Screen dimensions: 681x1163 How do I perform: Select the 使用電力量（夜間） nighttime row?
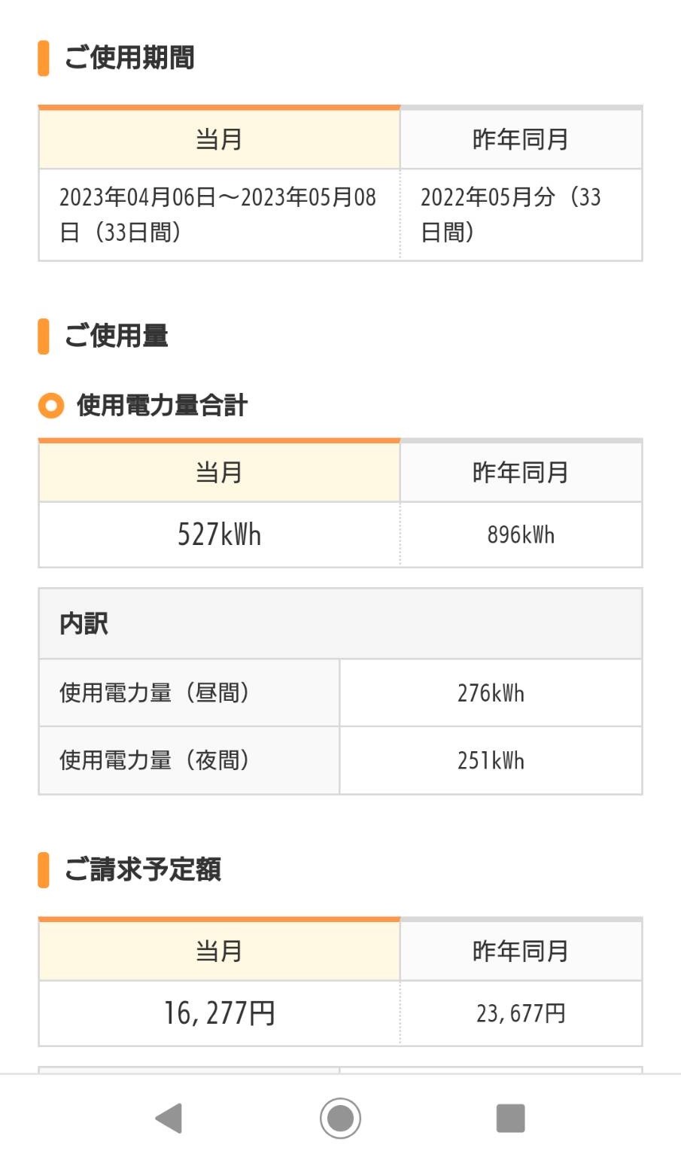click(x=340, y=760)
